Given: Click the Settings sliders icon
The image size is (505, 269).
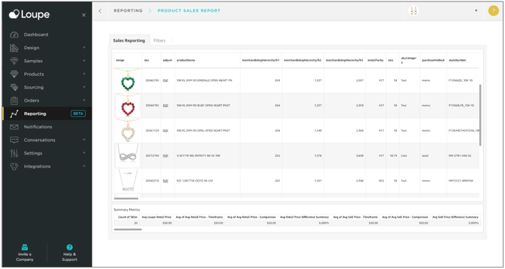Looking at the screenshot, I should click(x=14, y=153).
